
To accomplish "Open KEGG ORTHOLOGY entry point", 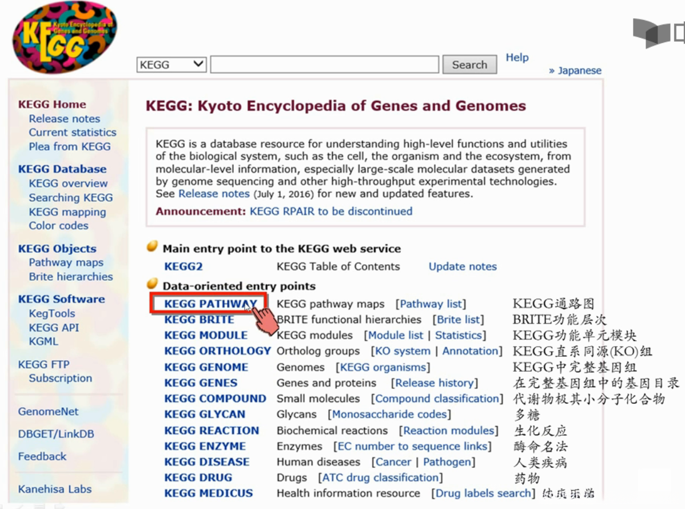I will pyautogui.click(x=217, y=351).
